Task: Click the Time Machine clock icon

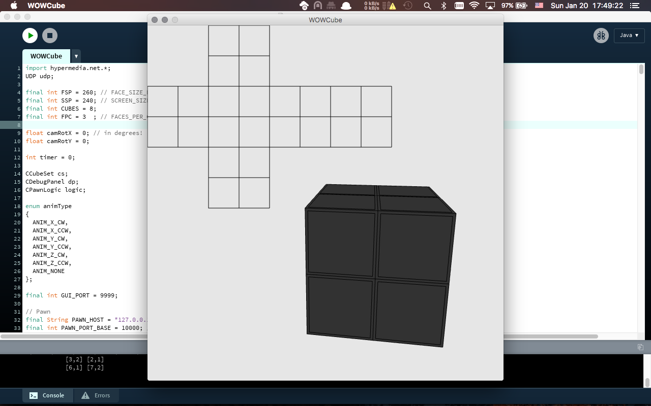Action: [407, 6]
